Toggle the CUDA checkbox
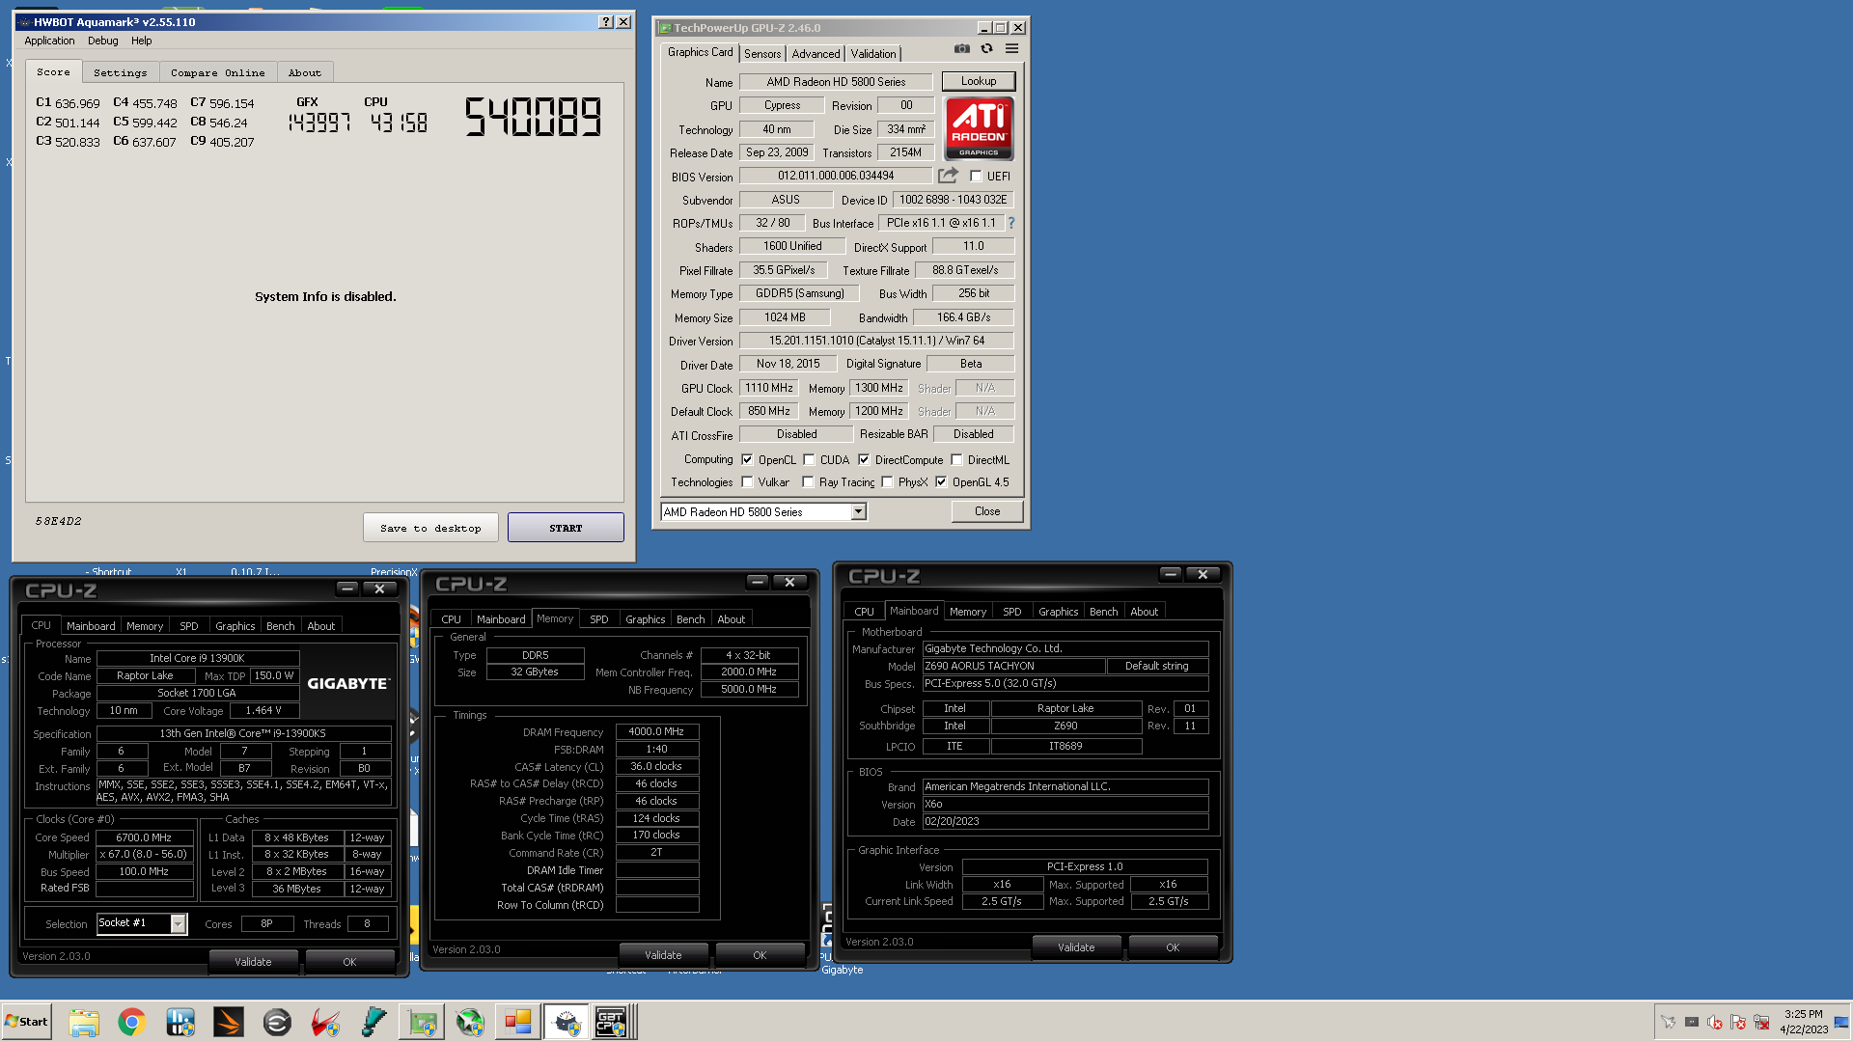The width and height of the screenshot is (1853, 1042). pos(809,460)
